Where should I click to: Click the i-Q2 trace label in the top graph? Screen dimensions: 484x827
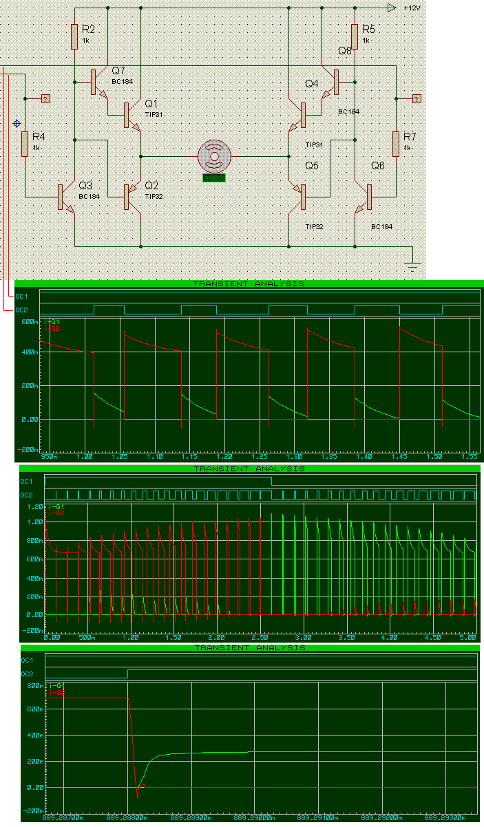pyautogui.click(x=51, y=329)
